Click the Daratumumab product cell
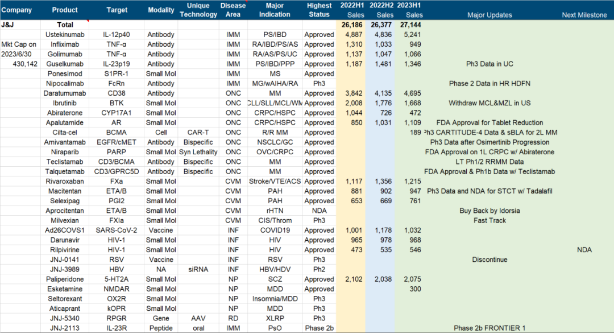Viewport: 614px width, 333px height. [x=65, y=93]
